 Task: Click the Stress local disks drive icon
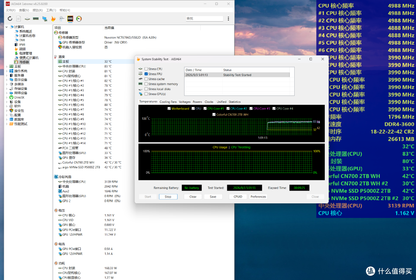pyautogui.click(x=140, y=89)
